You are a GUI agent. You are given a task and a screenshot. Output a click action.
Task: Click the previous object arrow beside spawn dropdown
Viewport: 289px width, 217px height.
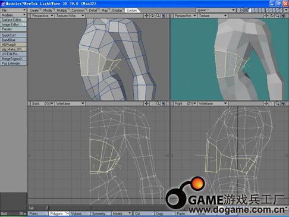(238, 10)
